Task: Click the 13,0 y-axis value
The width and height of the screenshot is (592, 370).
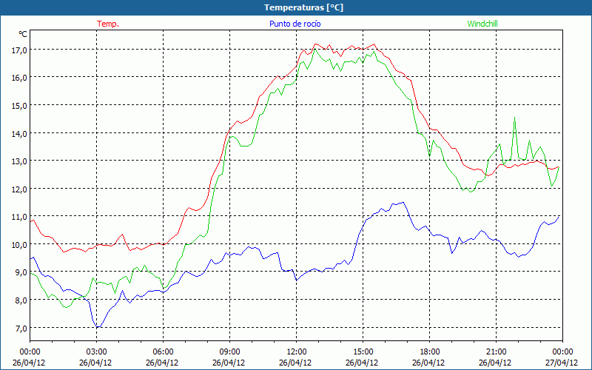Action: click(x=19, y=161)
